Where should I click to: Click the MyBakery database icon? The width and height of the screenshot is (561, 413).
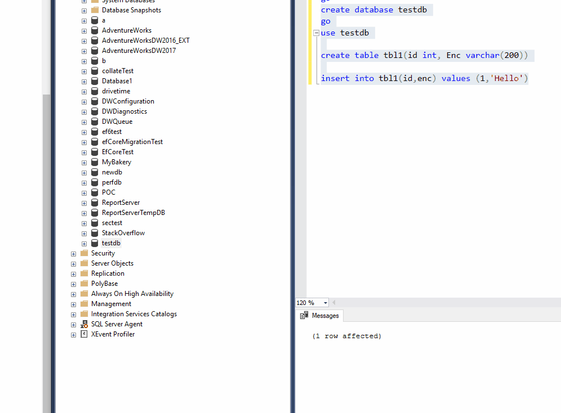94,161
